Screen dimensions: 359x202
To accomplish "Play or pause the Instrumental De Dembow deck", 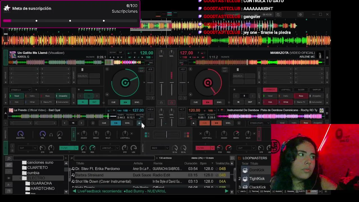I will click(216, 123).
